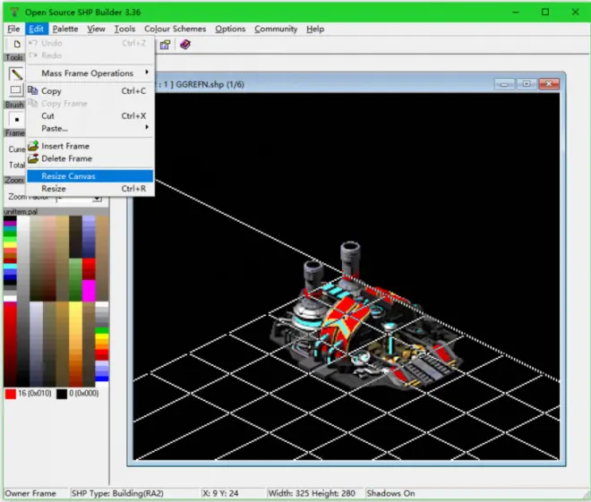Click the Brush panel header
The image size is (591, 502).
[x=14, y=105]
